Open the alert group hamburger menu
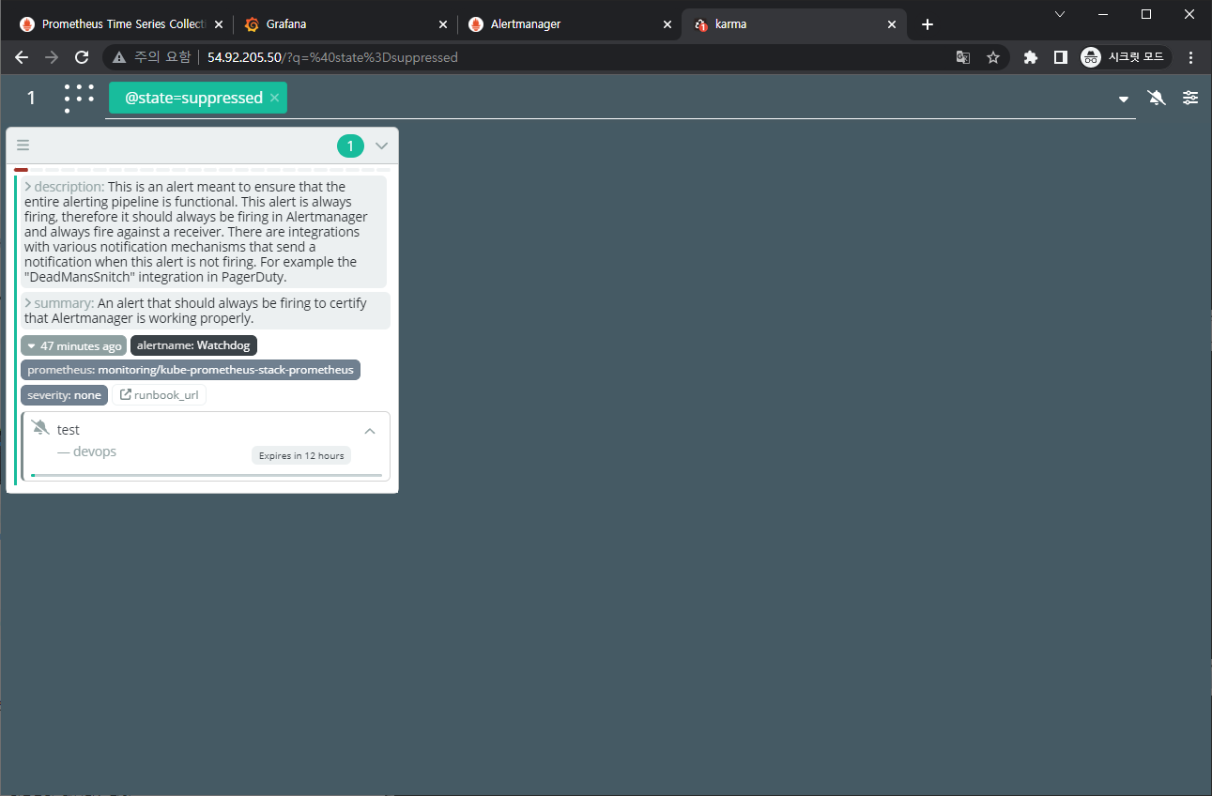The height and width of the screenshot is (796, 1212). pos(23,145)
